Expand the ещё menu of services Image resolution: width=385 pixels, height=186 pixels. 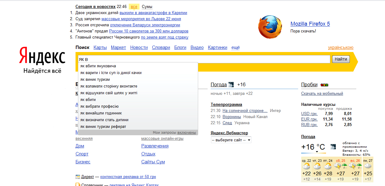click(235, 47)
